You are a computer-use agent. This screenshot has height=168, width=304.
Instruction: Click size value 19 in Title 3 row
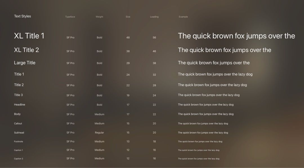click(128, 95)
